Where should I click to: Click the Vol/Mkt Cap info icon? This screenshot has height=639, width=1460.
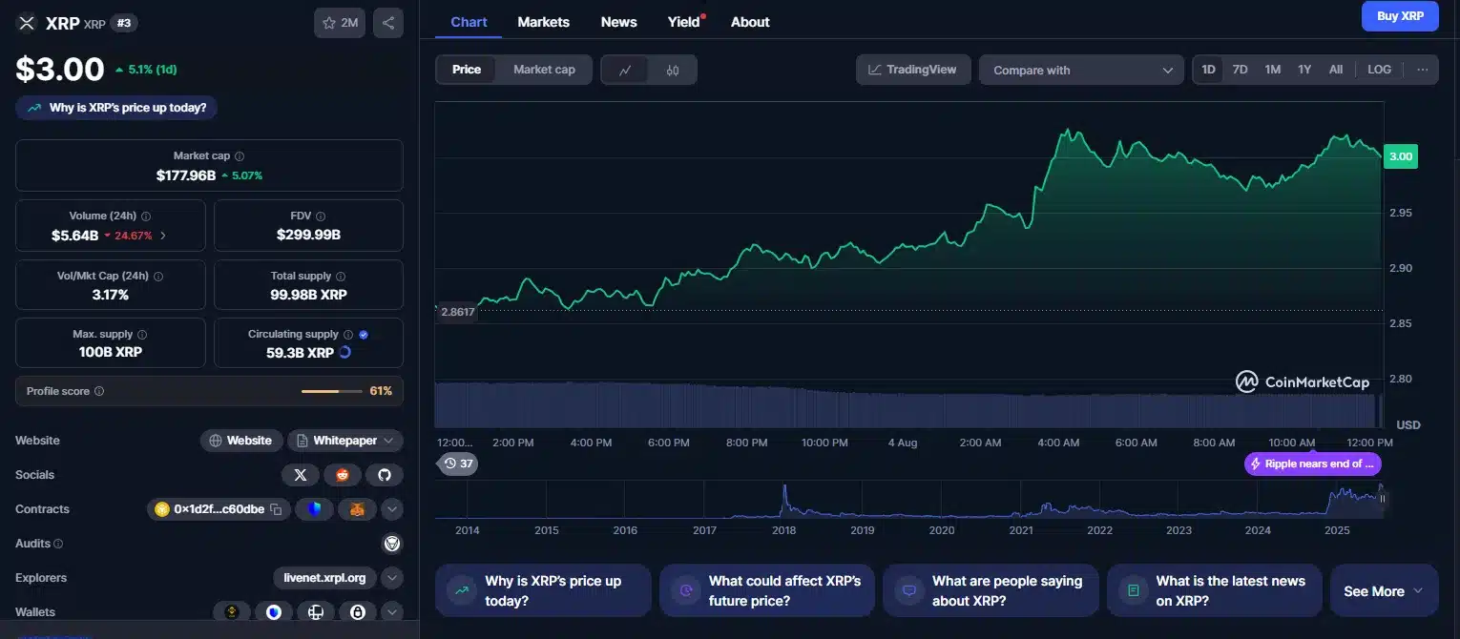pyautogui.click(x=158, y=277)
